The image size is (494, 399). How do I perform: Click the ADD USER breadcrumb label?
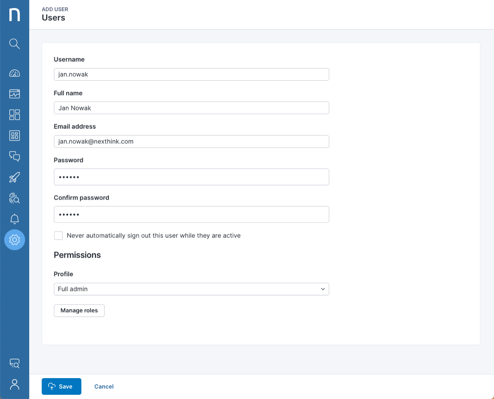click(55, 9)
